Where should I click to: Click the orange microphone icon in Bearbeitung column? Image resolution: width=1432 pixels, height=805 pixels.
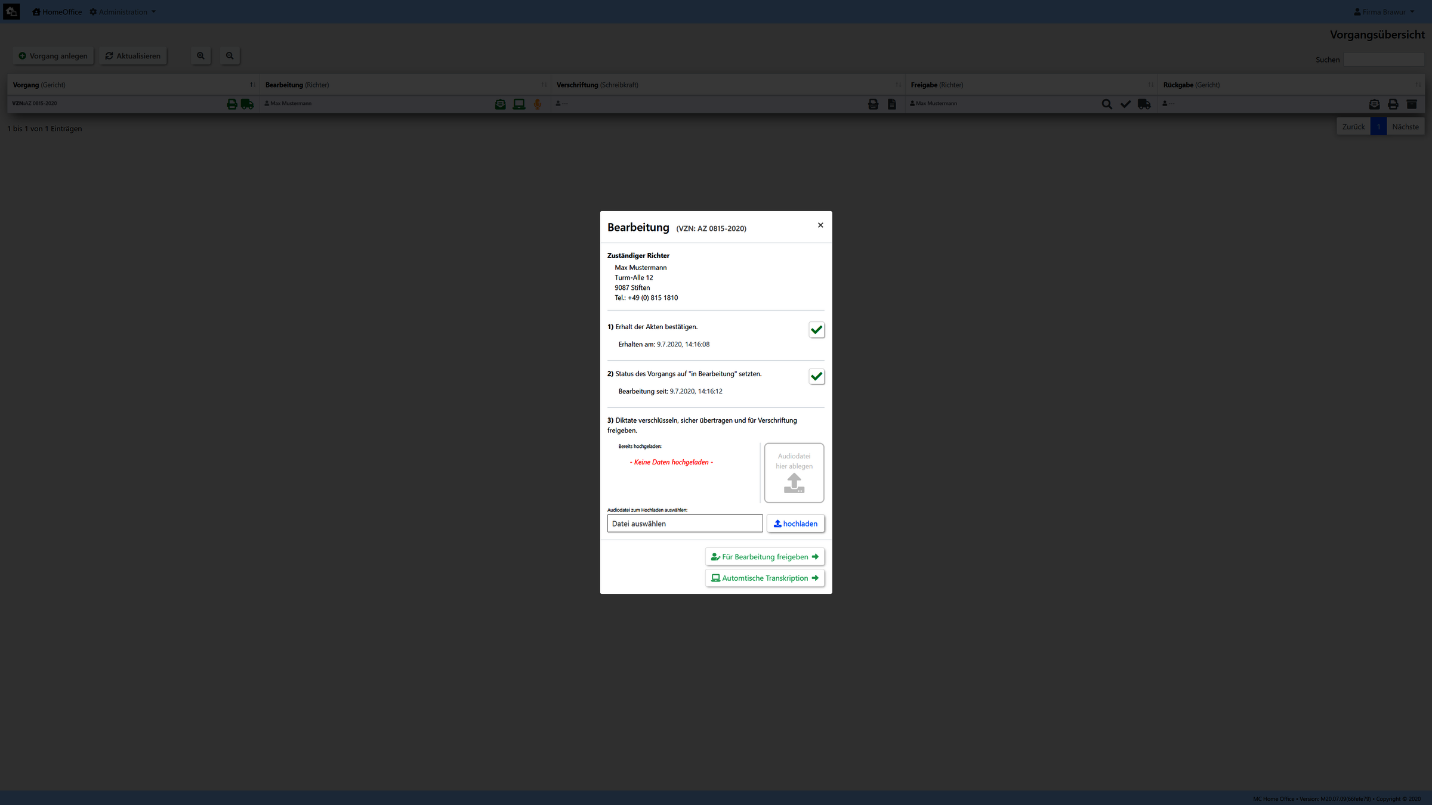pos(538,104)
